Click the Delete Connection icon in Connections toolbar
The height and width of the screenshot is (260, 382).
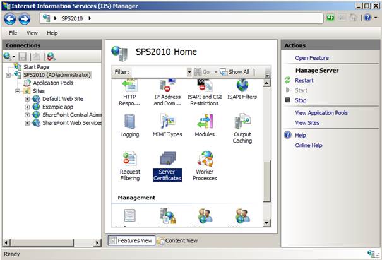[x=51, y=56]
